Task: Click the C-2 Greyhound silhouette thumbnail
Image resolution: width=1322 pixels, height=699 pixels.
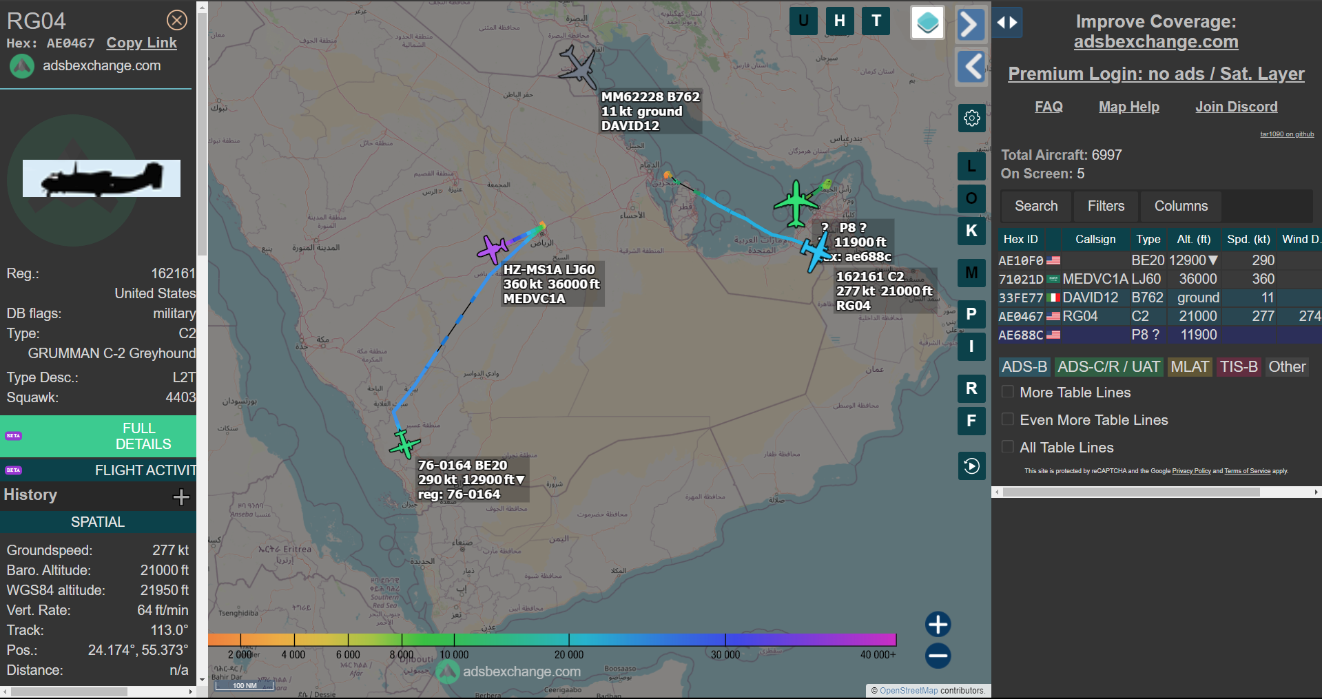Action: click(101, 178)
